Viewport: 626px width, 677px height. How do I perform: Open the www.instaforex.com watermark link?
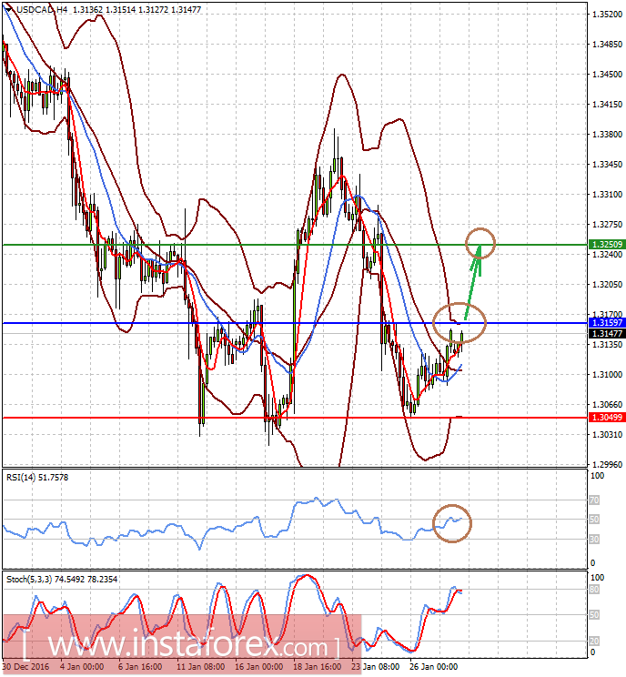click(182, 646)
